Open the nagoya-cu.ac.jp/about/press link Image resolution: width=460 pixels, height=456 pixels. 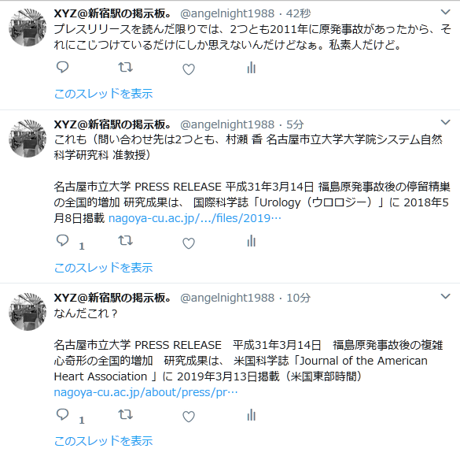[x=145, y=392]
